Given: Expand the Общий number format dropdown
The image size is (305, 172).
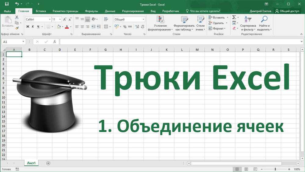Looking at the screenshot, I should [x=143, y=19].
